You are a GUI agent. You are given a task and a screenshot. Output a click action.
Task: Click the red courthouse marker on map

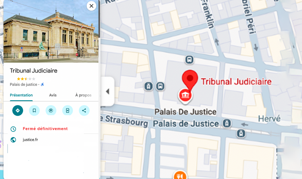(x=185, y=95)
